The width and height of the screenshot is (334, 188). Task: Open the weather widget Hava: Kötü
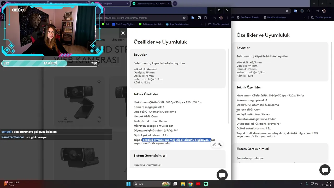(x=12, y=184)
